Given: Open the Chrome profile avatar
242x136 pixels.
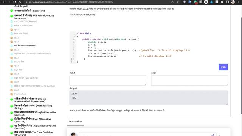Looking at the screenshot, I should pos(233,2).
